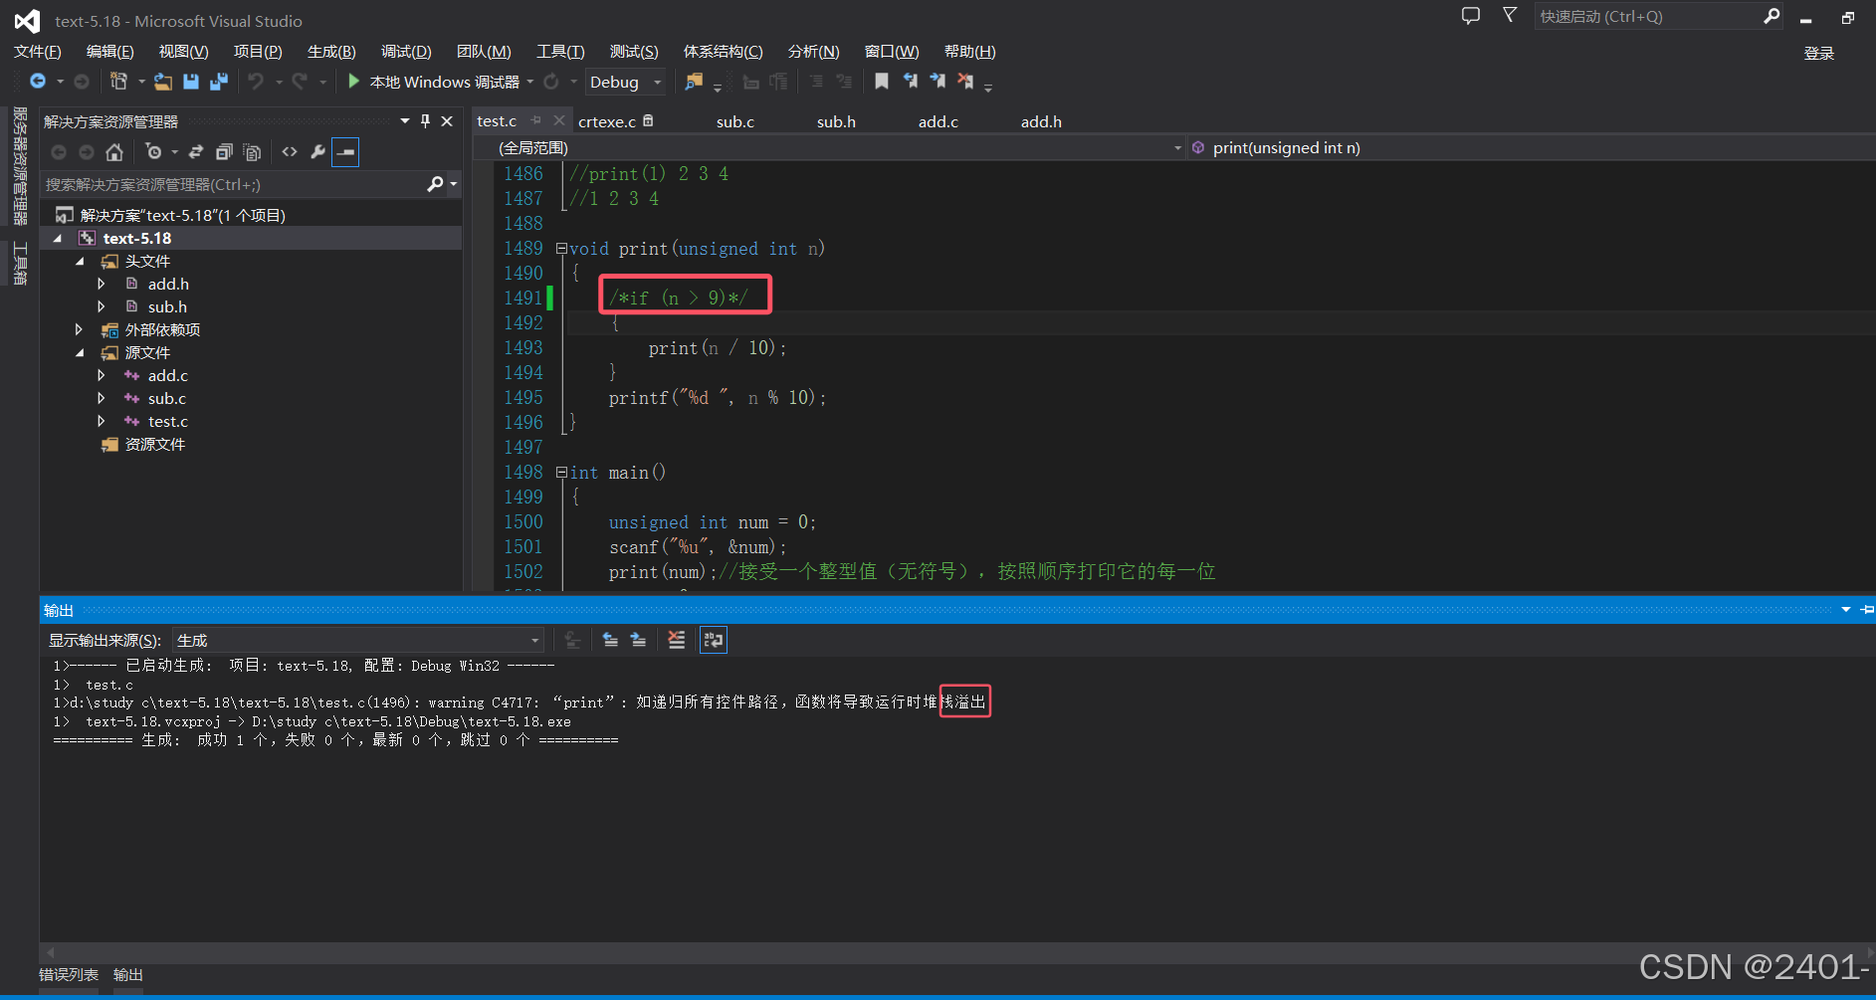
Task: Click search magnifier in Solution Explorer search
Action: (435, 184)
